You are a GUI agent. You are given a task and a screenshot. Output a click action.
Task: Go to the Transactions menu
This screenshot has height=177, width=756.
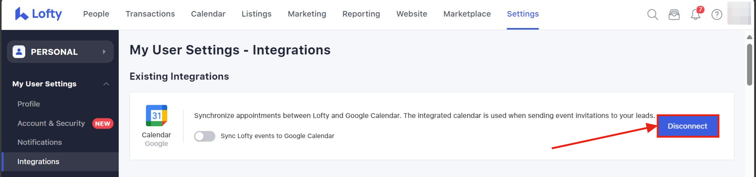click(150, 14)
